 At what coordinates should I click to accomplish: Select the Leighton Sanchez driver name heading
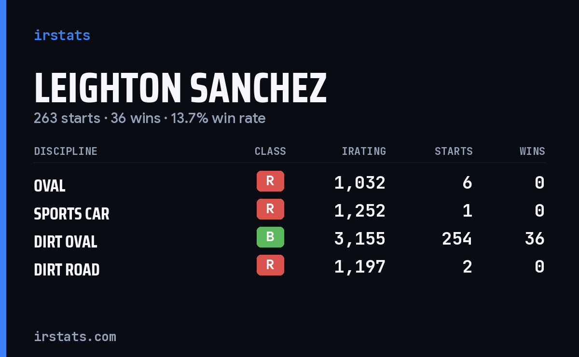click(x=180, y=88)
